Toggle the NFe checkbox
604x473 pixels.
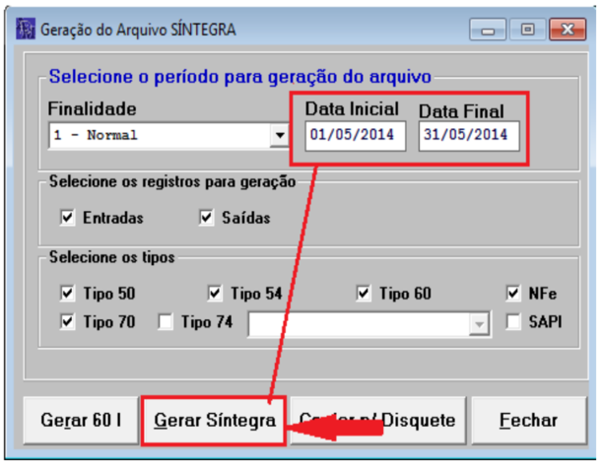click(513, 294)
